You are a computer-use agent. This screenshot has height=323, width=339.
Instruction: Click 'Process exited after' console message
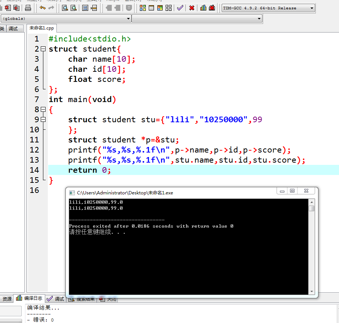click(x=151, y=226)
